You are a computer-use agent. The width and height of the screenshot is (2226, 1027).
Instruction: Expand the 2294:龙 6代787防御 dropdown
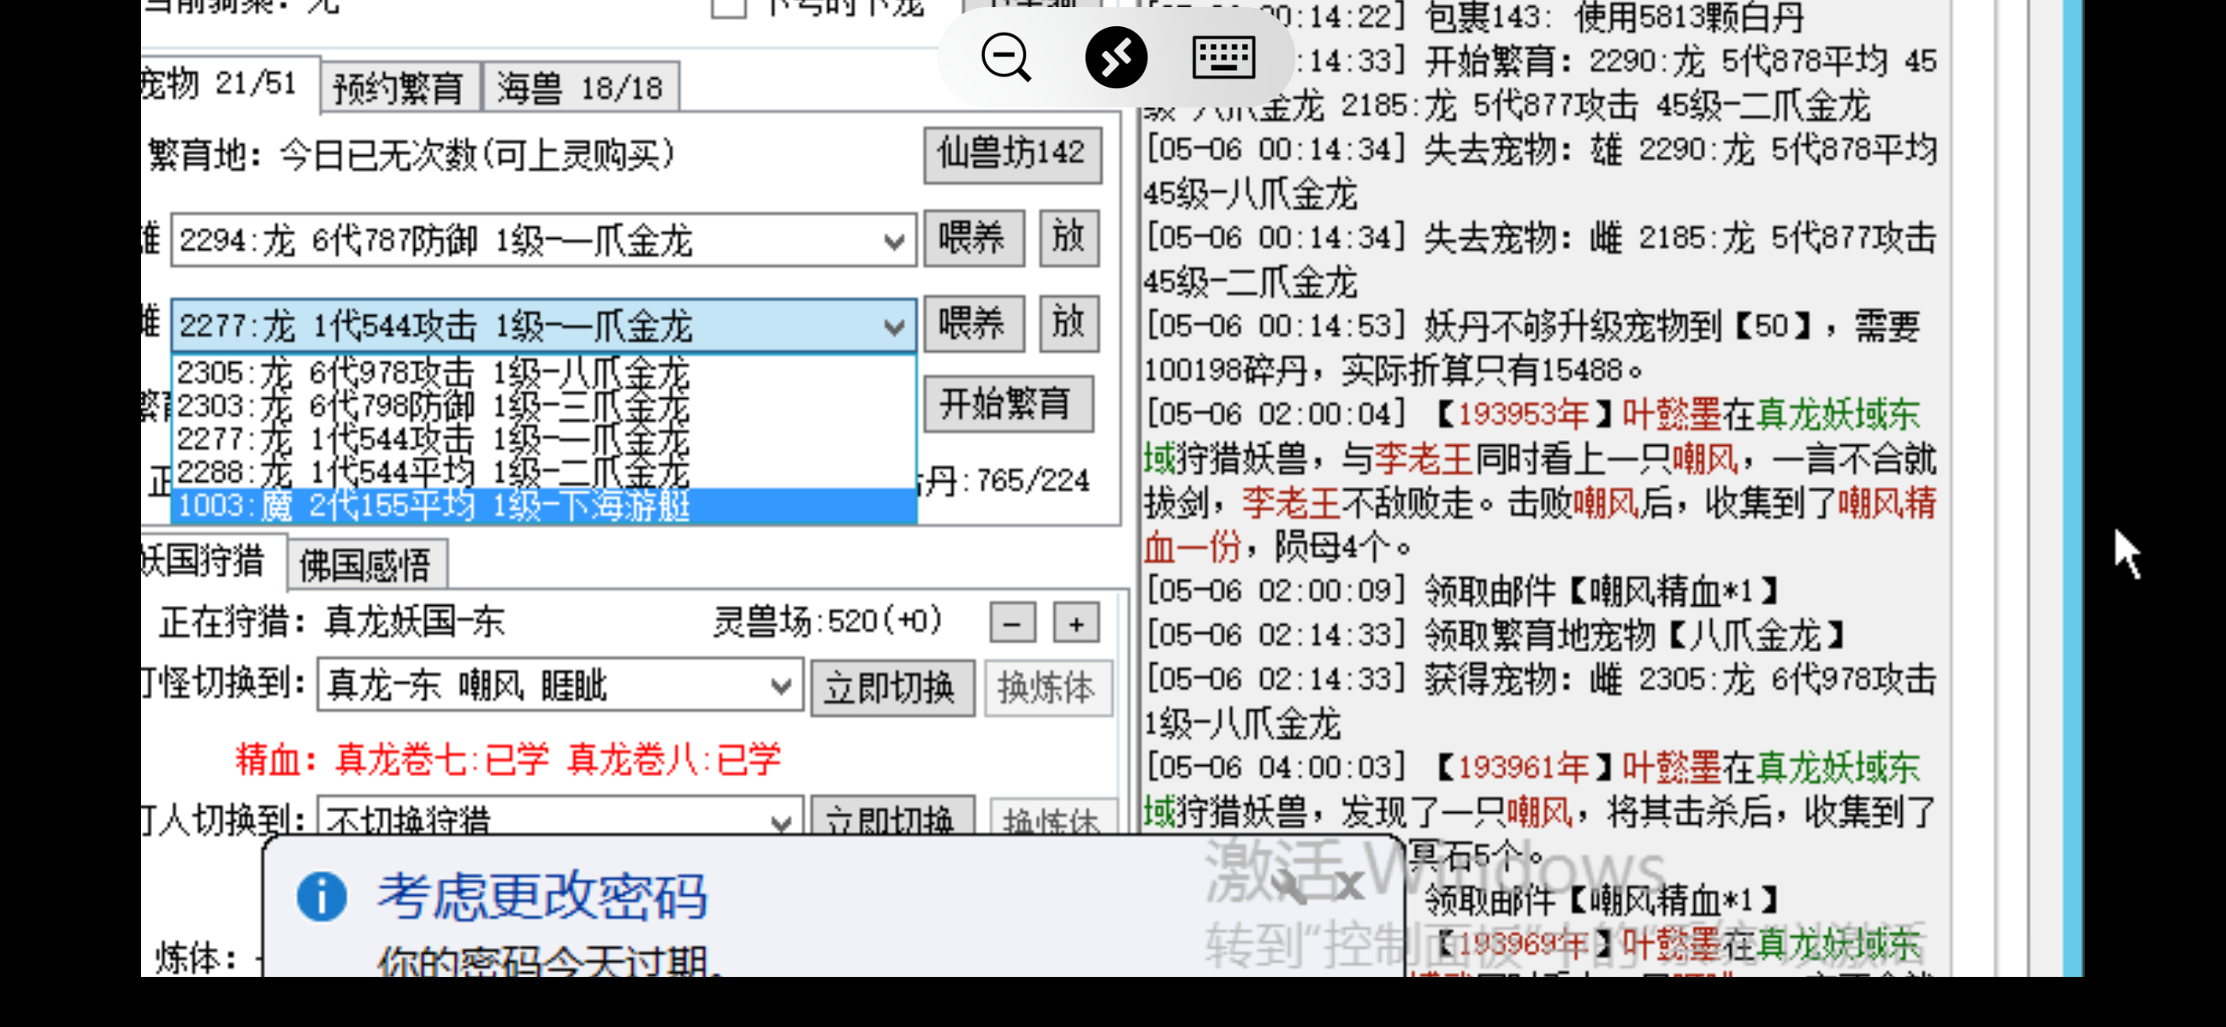[894, 241]
